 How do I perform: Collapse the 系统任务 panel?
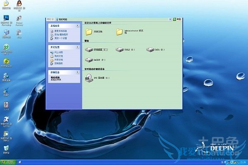pos(78,26)
